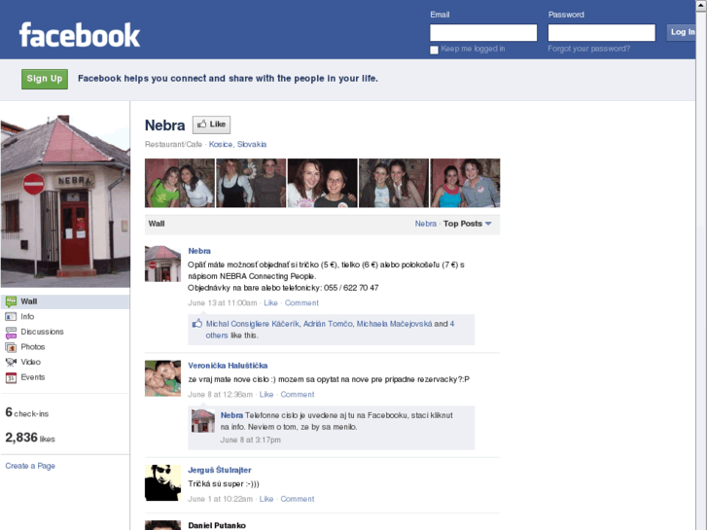Viewport: 707px width, 530px height.
Task: Comment on the June 13 Nebra post
Action: (301, 303)
